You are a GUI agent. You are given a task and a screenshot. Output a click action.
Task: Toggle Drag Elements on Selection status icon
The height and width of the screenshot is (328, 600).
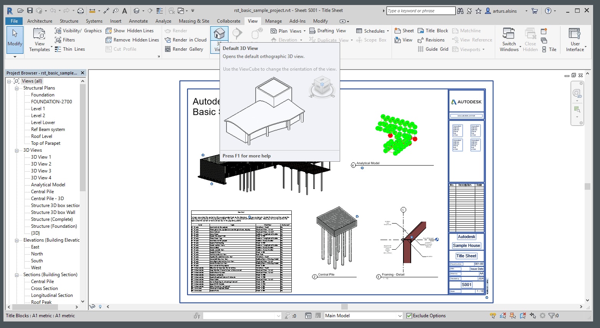533,316
